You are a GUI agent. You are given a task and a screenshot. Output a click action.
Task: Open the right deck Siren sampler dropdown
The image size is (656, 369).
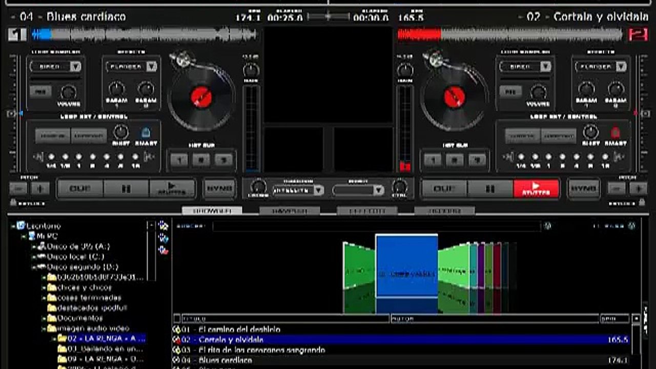545,67
